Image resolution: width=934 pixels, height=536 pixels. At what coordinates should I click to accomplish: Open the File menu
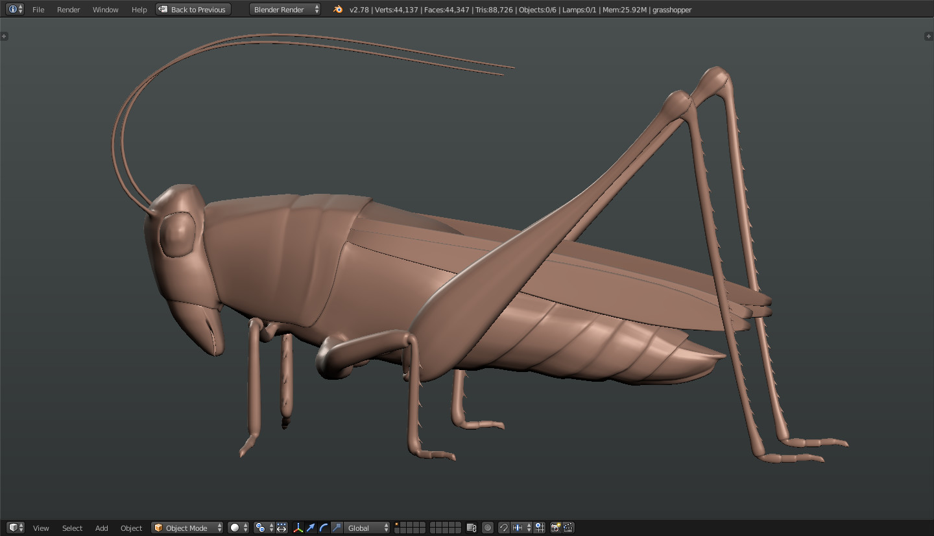point(38,10)
